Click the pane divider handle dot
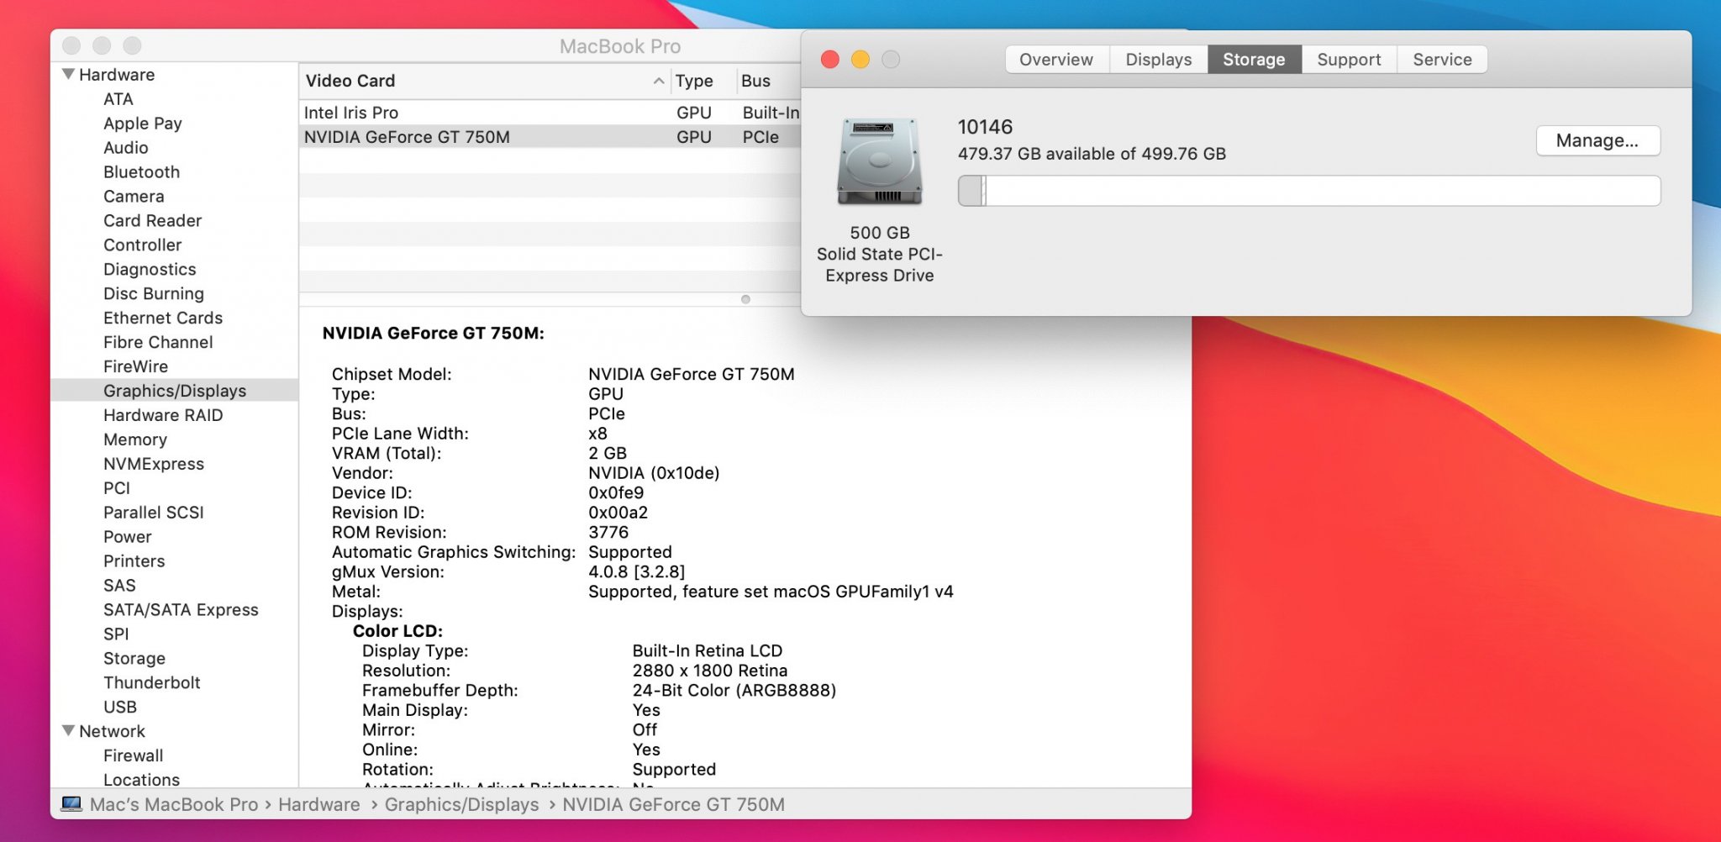Image resolution: width=1721 pixels, height=842 pixels. (x=745, y=299)
